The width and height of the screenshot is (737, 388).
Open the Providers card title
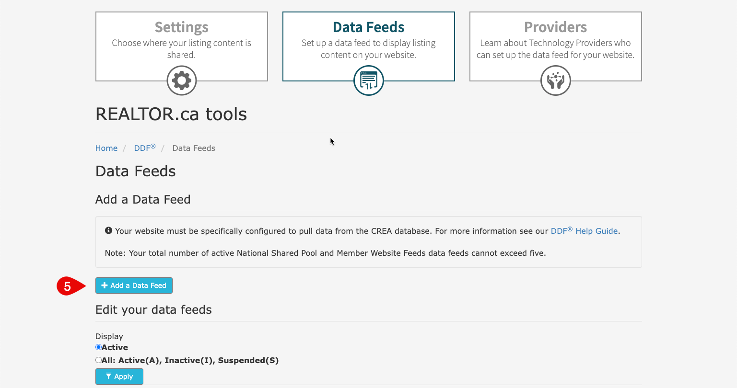[x=556, y=27]
